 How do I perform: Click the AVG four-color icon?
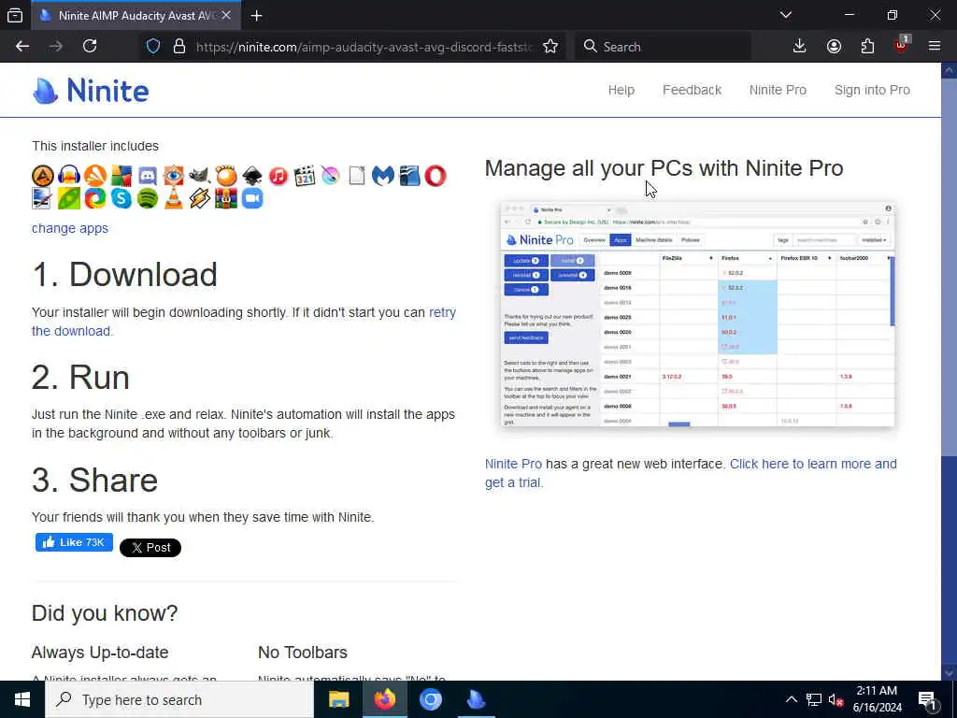pyautogui.click(x=121, y=176)
